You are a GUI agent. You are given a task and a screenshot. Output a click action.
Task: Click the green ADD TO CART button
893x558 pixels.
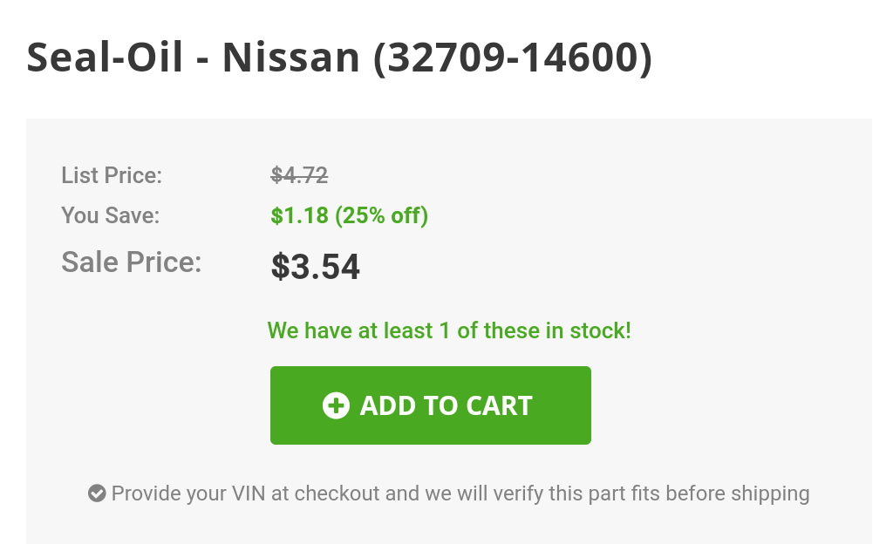click(x=431, y=405)
